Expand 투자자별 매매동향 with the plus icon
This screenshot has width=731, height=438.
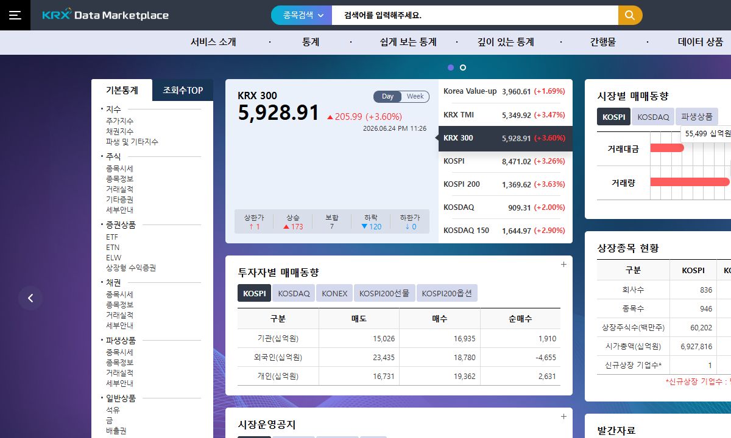point(563,264)
